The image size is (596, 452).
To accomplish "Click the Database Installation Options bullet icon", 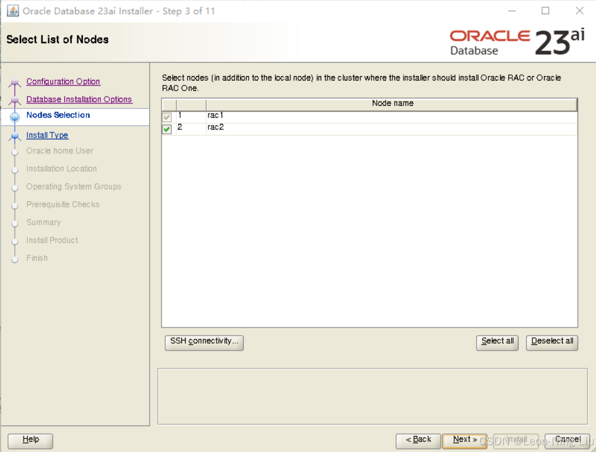I will click(15, 100).
